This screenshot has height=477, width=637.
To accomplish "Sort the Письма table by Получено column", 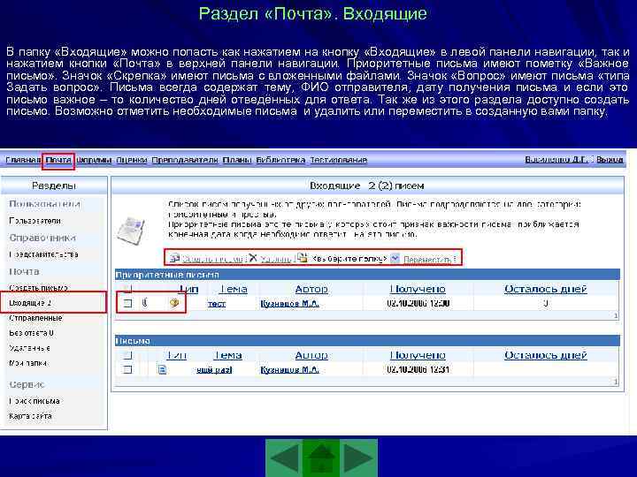I will [x=418, y=355].
